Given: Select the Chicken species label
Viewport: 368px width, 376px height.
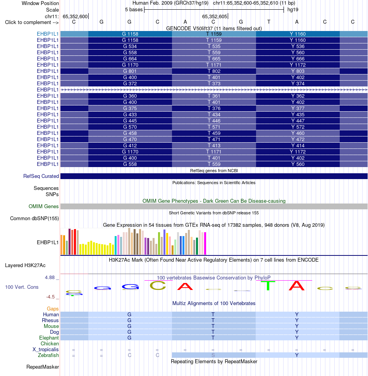Looking at the screenshot, I should [x=50, y=343].
